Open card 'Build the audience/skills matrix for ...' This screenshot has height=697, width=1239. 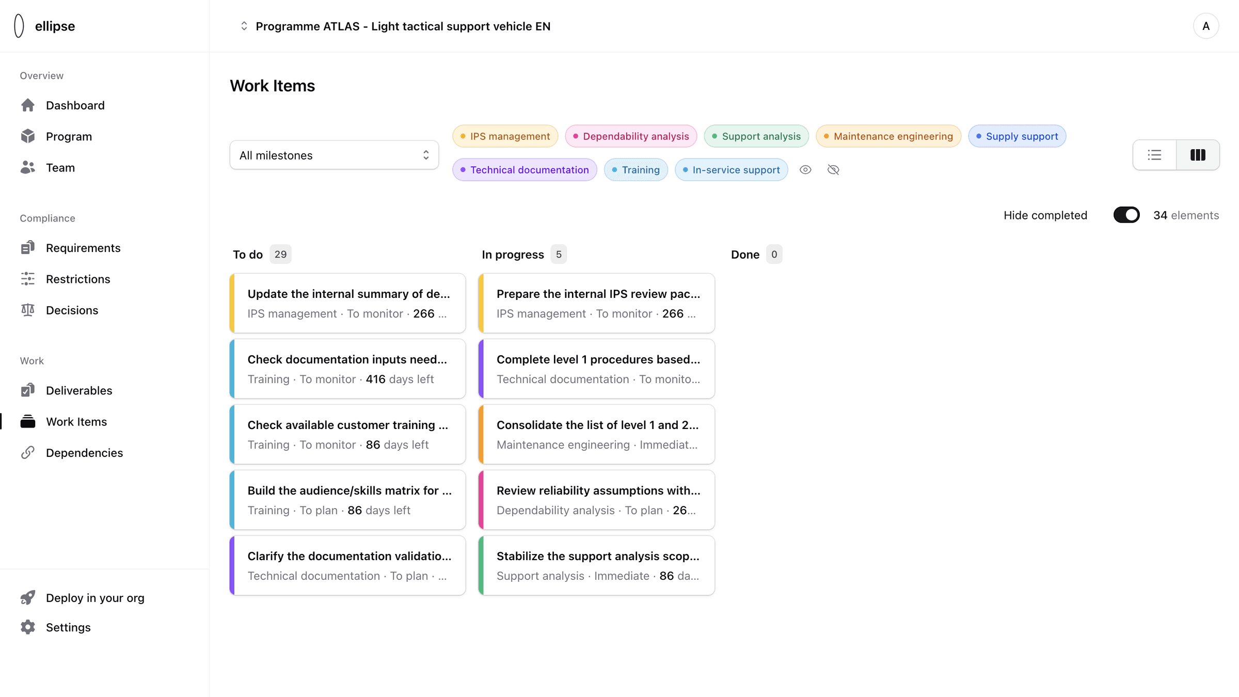[x=347, y=500]
